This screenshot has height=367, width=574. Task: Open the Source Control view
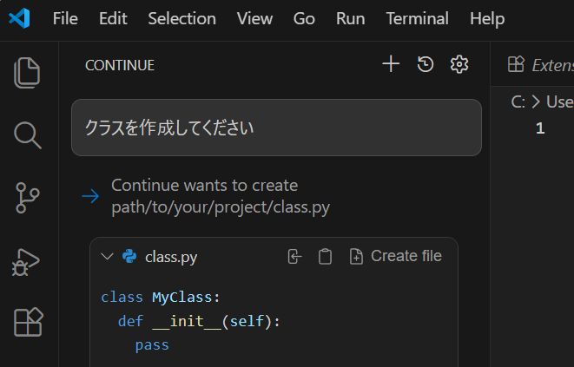[28, 198]
